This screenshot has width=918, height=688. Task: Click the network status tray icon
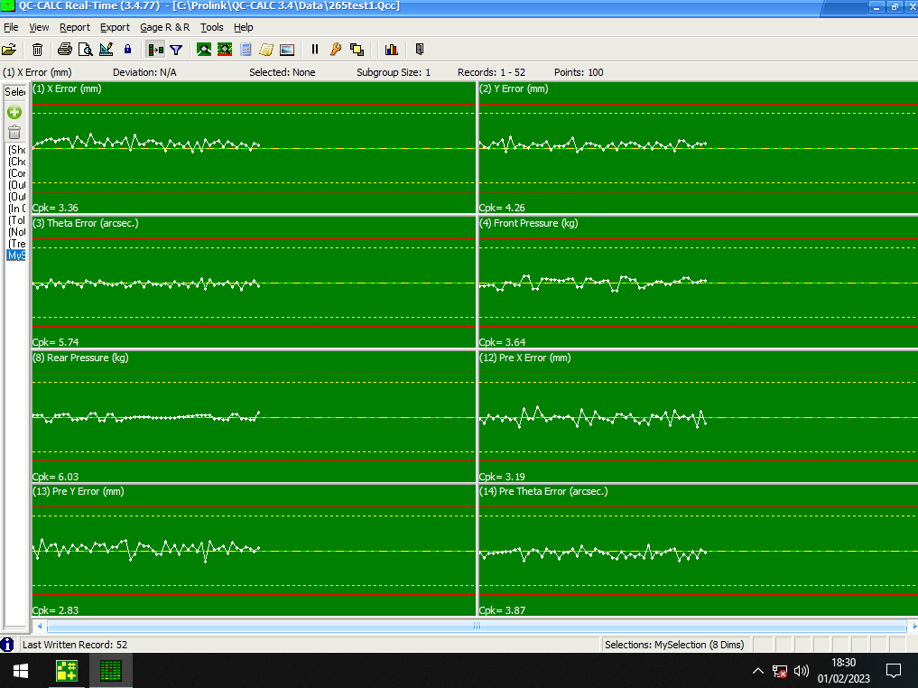(779, 671)
